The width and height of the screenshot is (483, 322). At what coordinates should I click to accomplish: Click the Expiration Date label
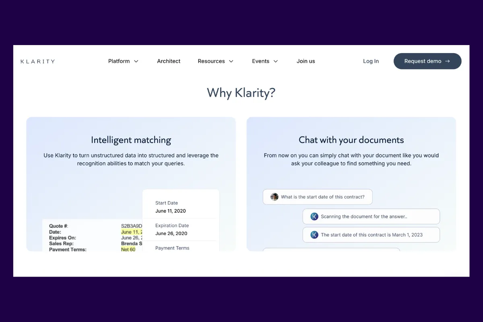(x=172, y=226)
